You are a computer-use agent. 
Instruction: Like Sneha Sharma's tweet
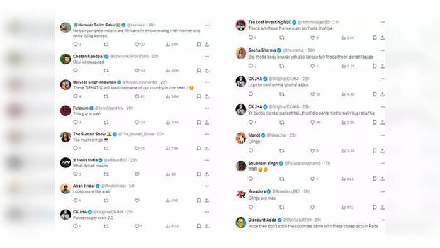(312, 66)
